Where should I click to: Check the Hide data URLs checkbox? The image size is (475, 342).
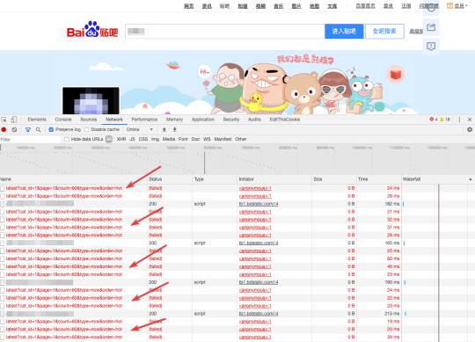[67, 139]
